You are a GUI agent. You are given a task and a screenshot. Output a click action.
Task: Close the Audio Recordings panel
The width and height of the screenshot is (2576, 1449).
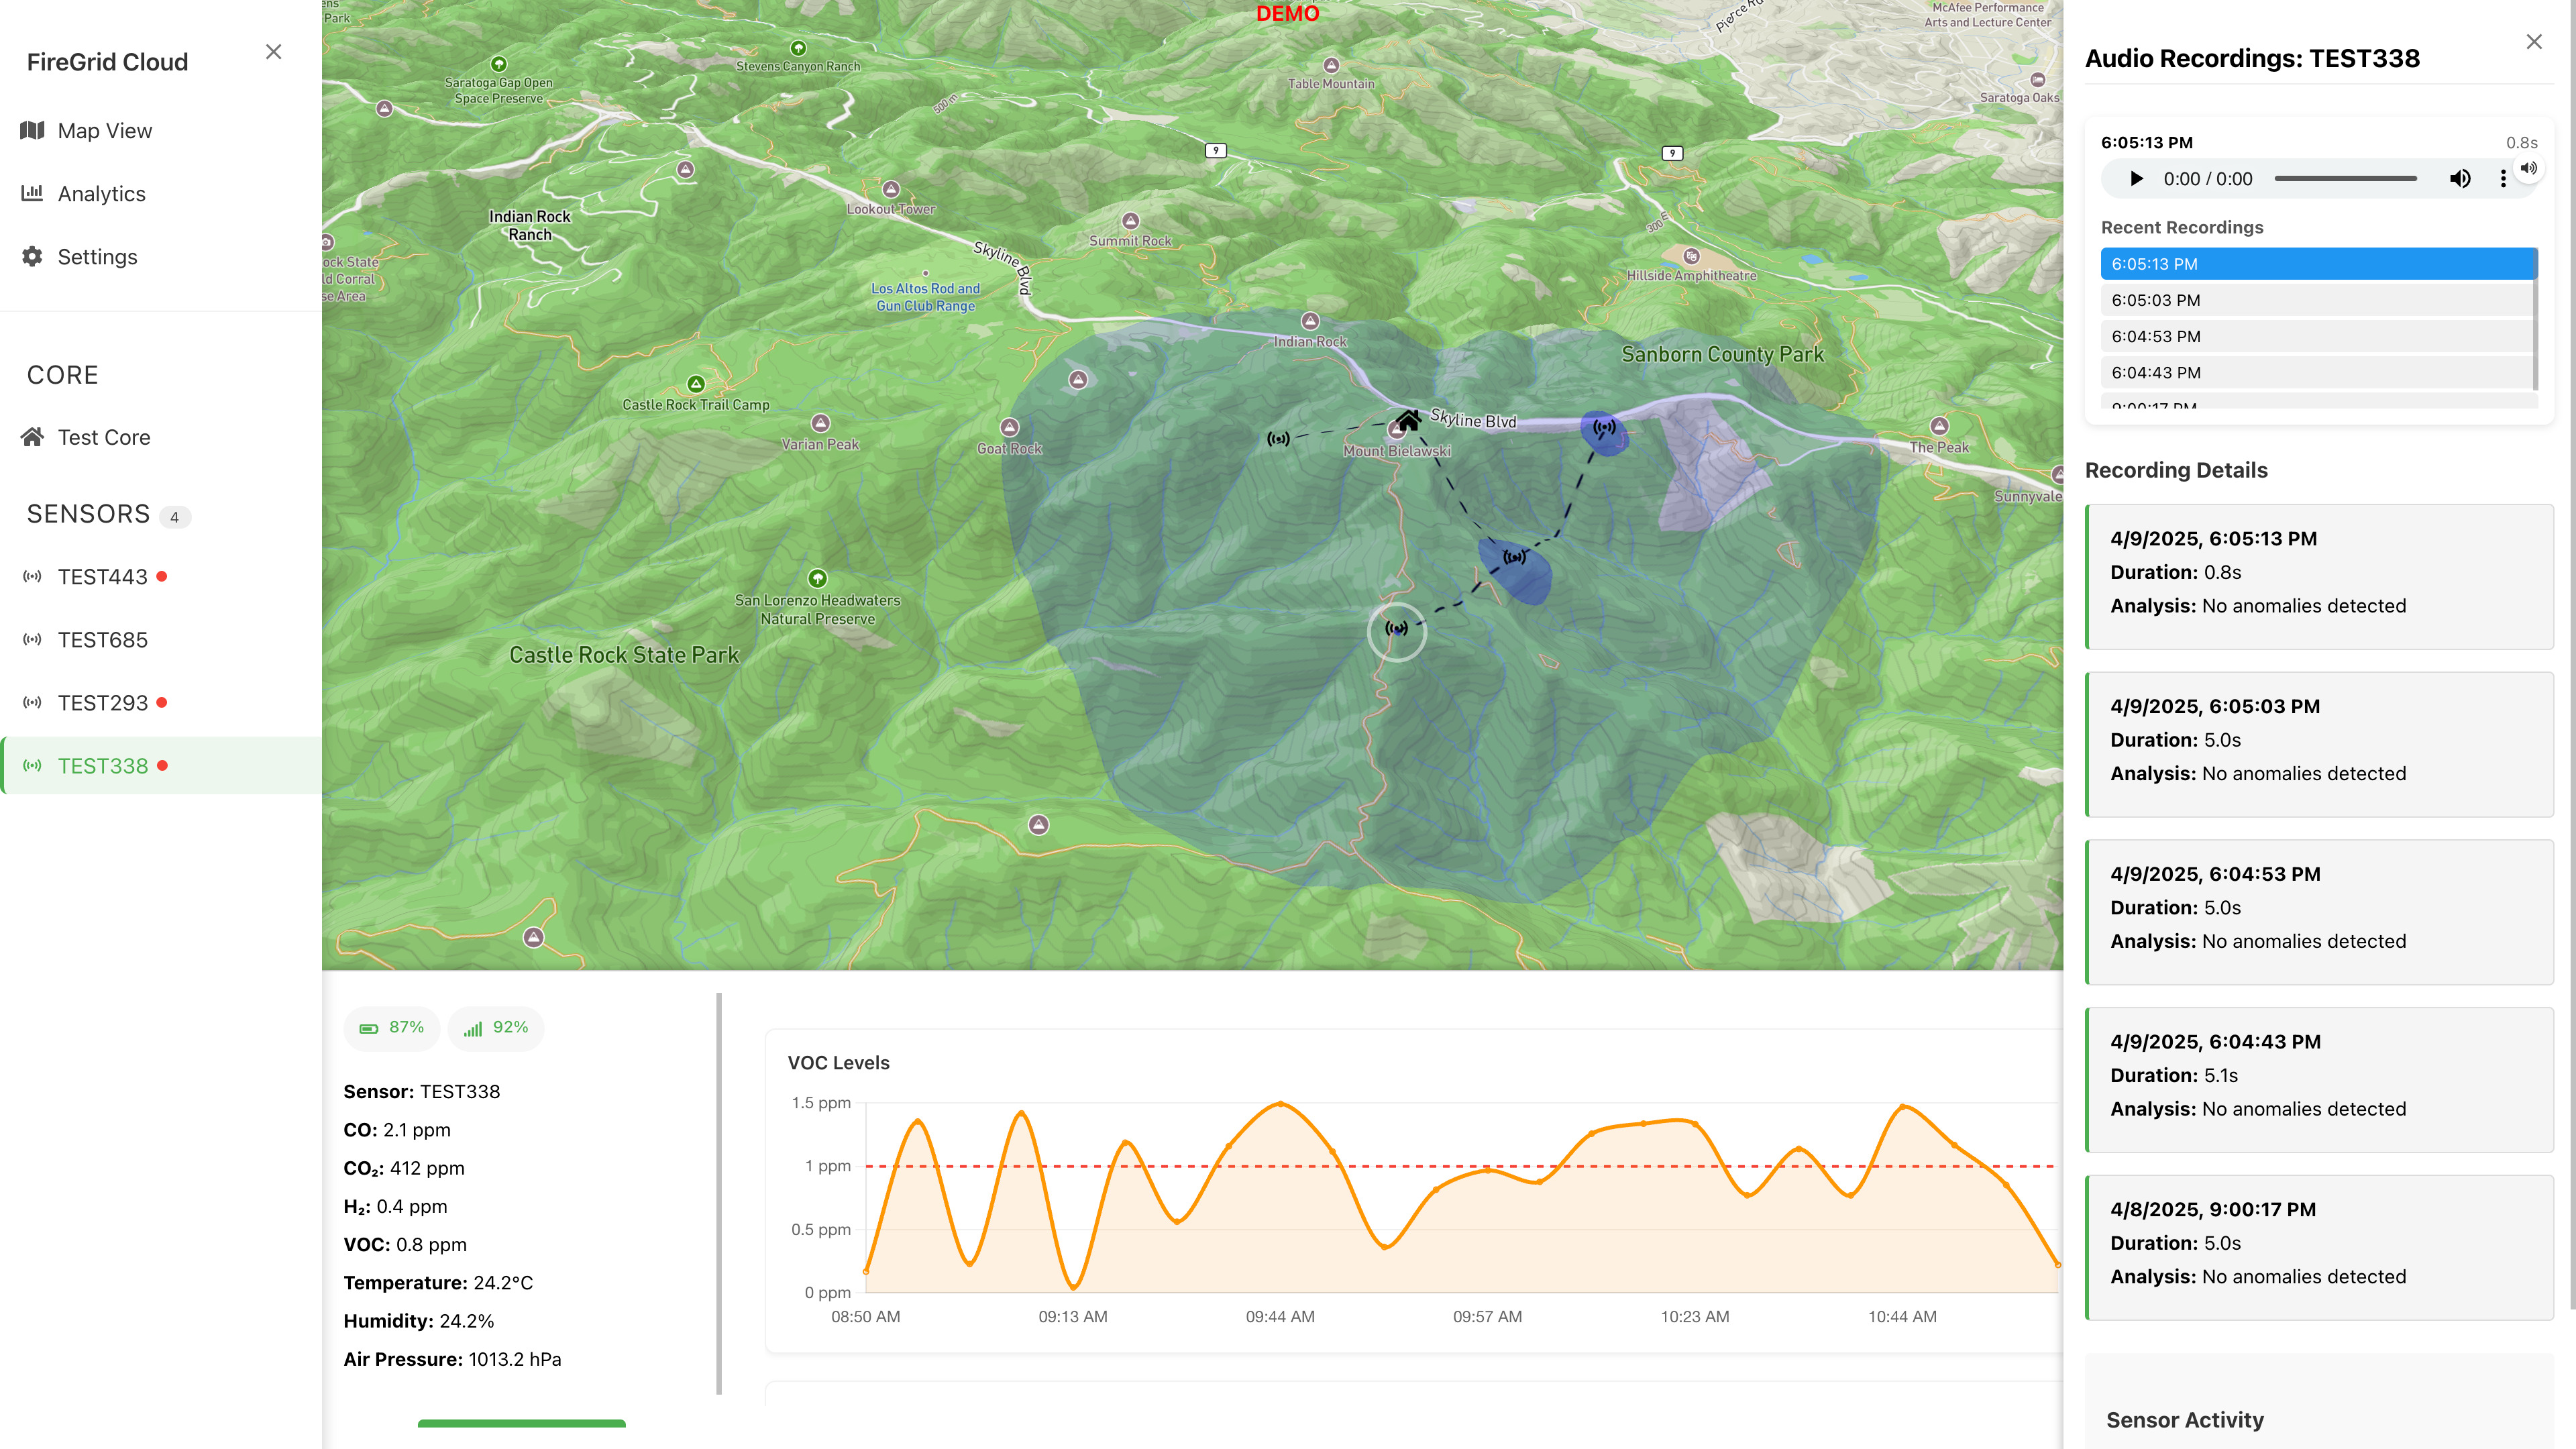click(x=2533, y=41)
